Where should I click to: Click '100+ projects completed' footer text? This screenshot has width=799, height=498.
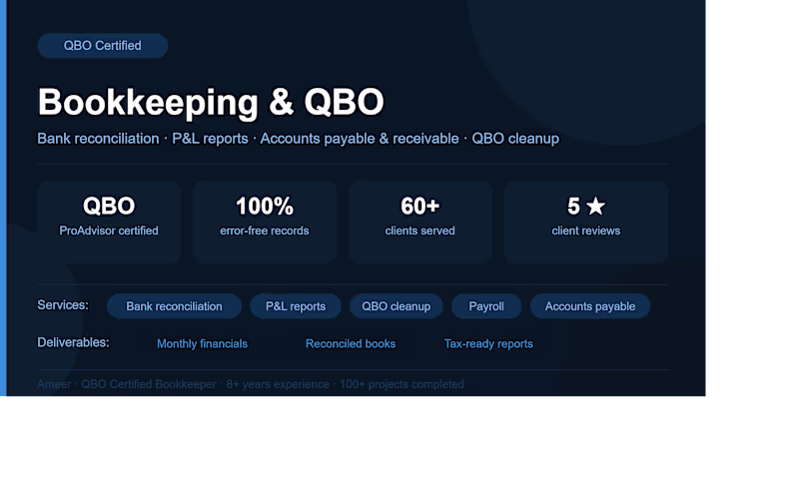coord(402,384)
